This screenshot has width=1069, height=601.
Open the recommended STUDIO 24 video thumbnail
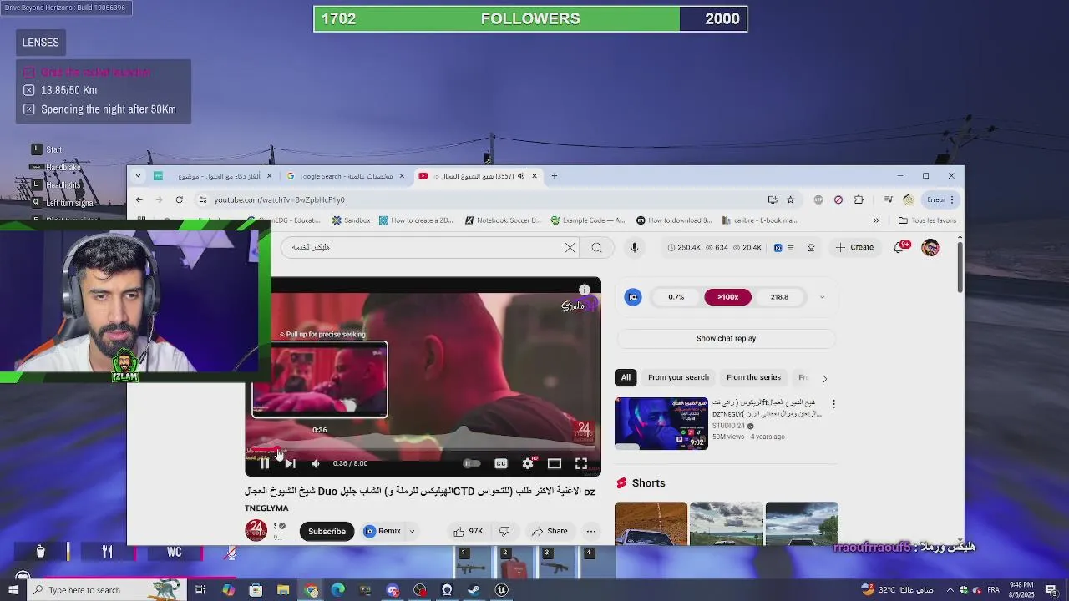[661, 423]
